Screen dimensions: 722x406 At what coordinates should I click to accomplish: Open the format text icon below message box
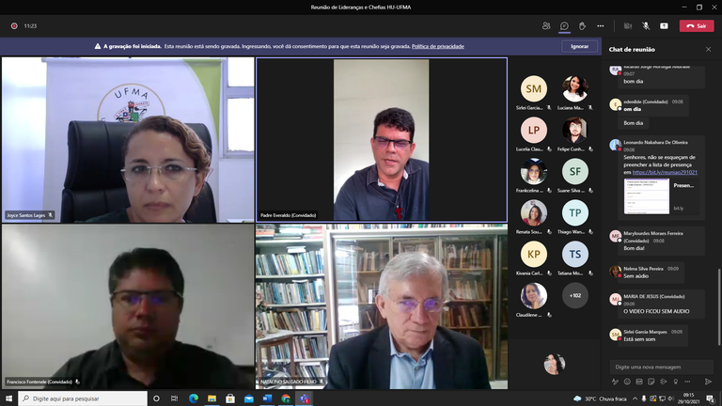[615, 382]
